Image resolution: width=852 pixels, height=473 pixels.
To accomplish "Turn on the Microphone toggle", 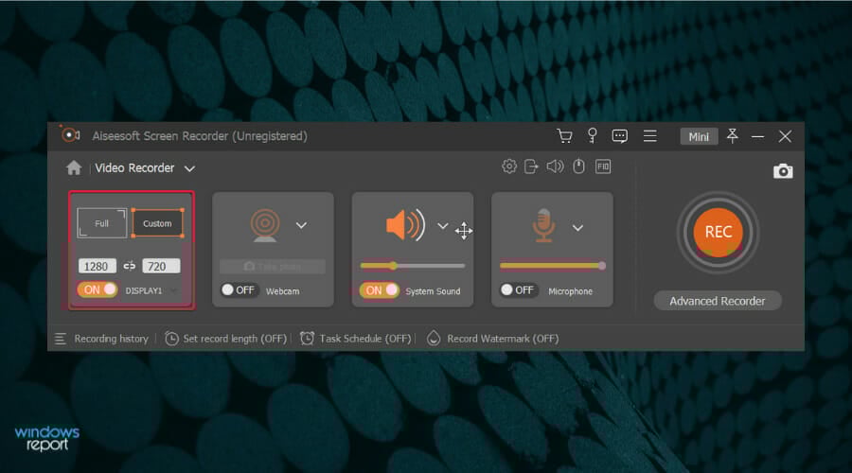I will 518,290.
